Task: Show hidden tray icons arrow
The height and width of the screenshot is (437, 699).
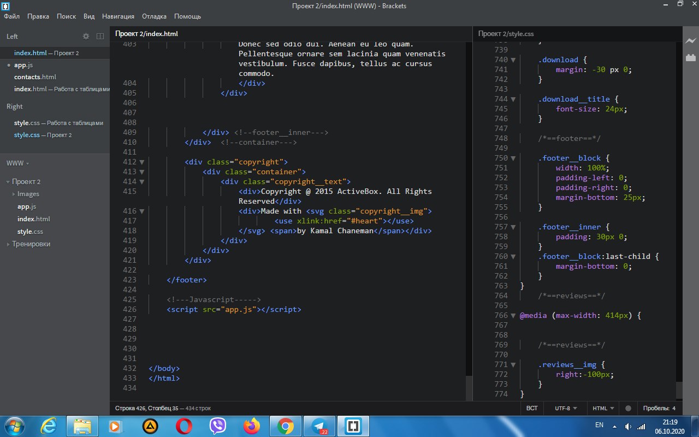Action: coord(615,426)
